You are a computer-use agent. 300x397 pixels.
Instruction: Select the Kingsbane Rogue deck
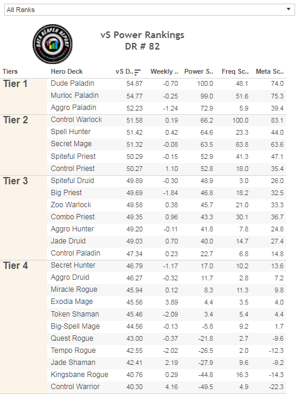(x=80, y=375)
